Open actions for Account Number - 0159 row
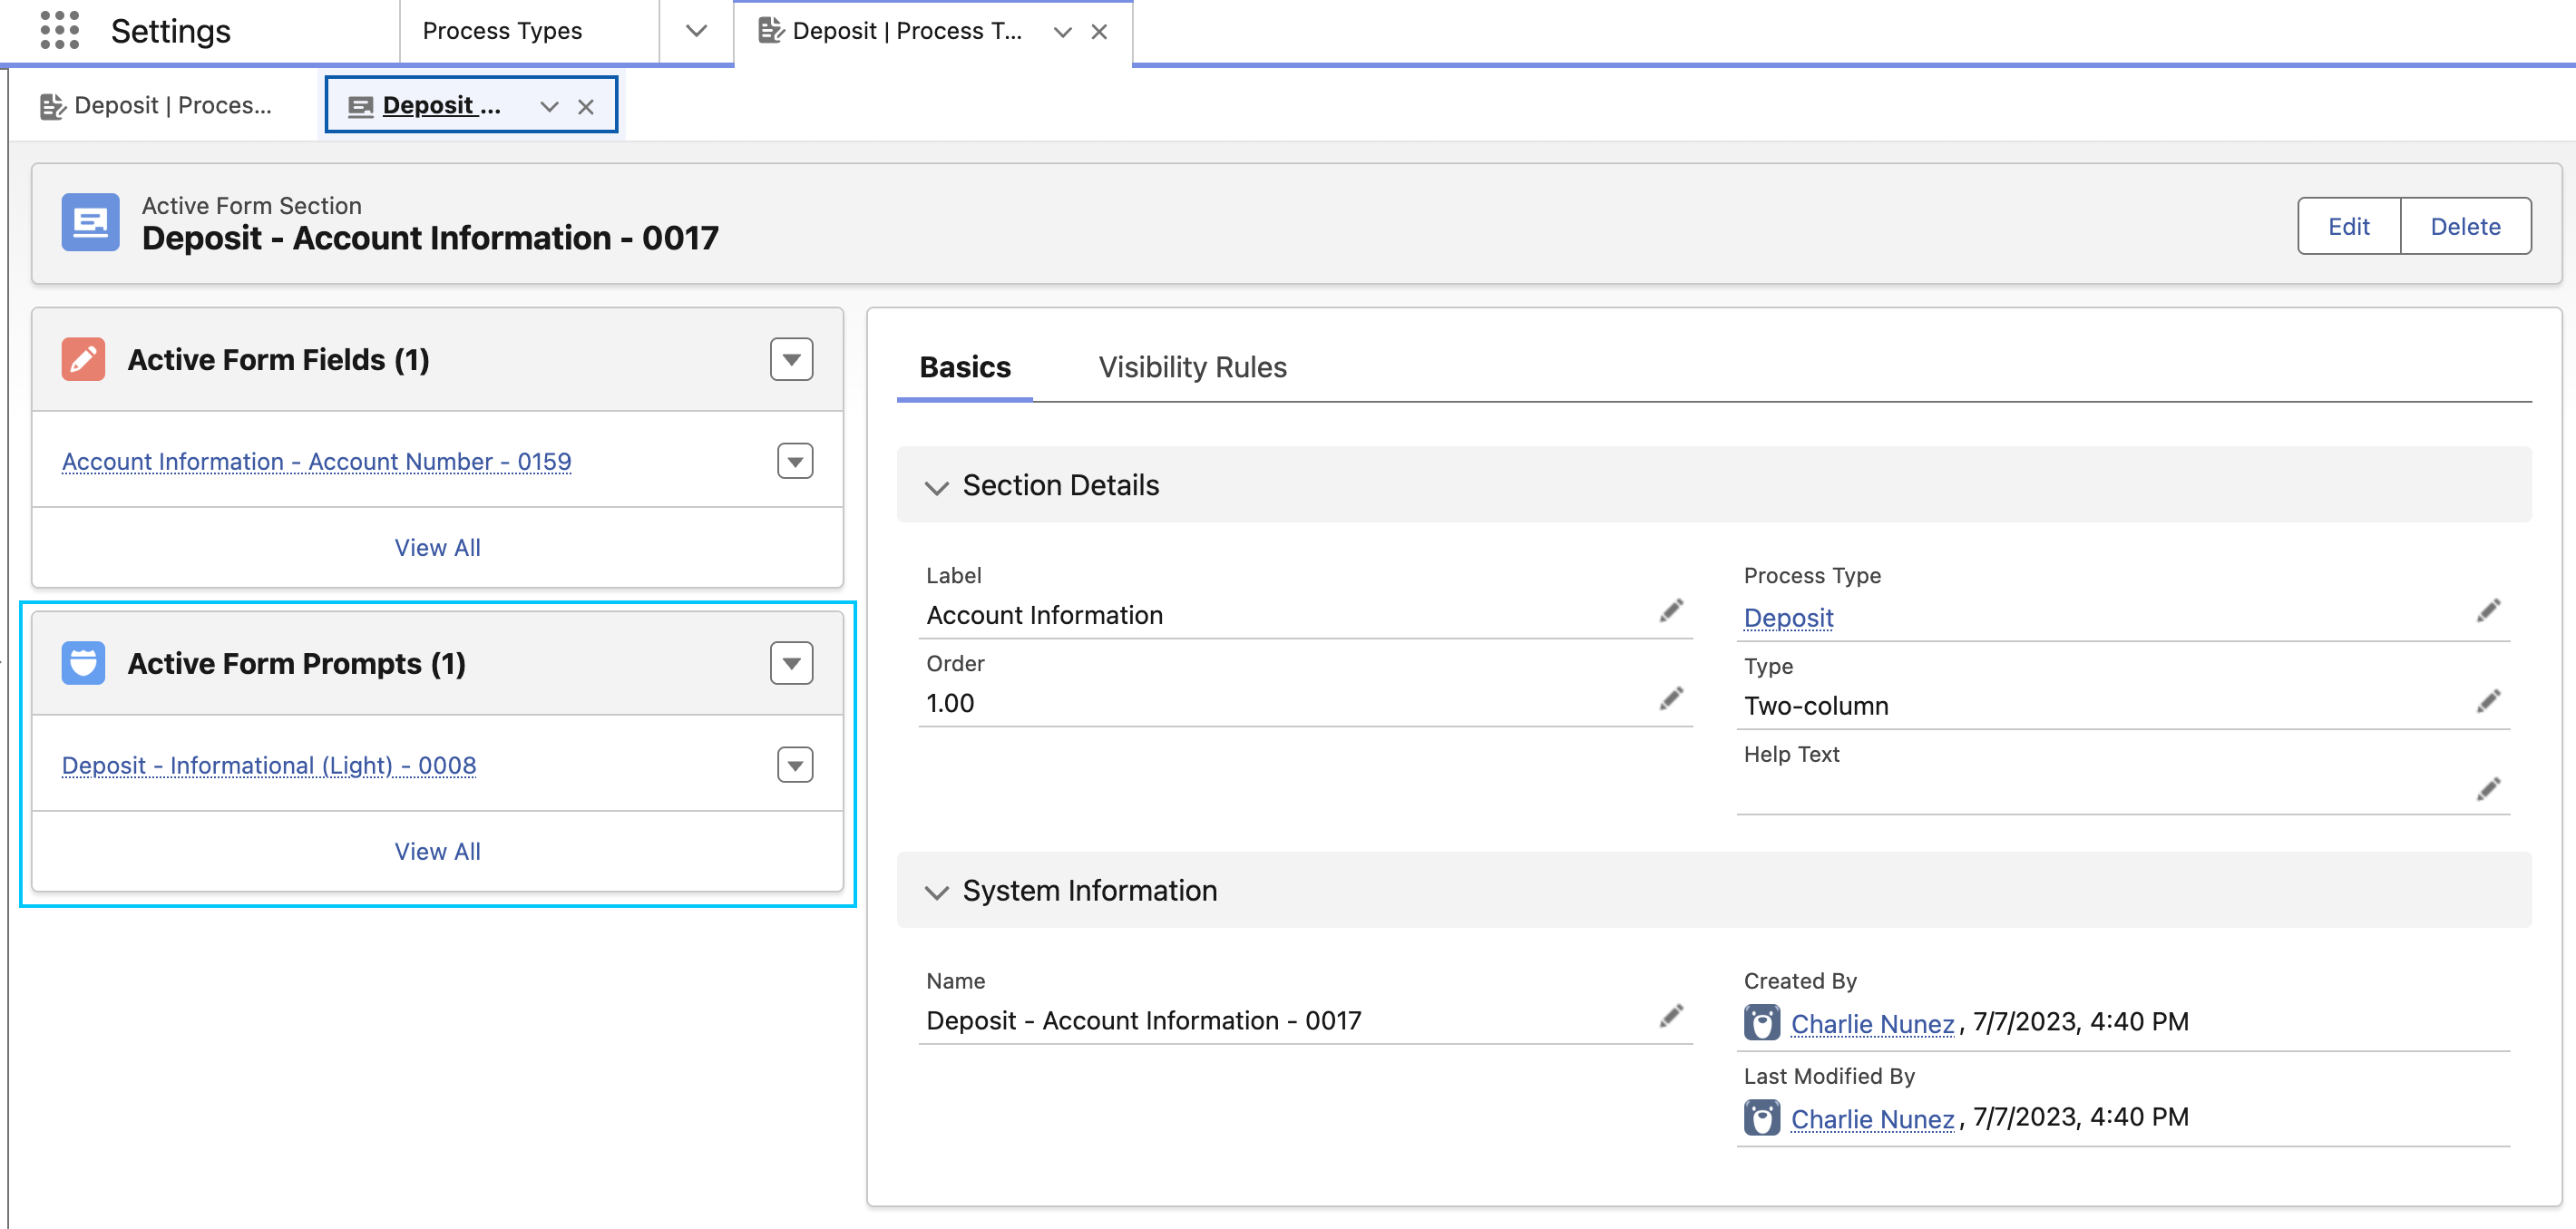 click(795, 461)
